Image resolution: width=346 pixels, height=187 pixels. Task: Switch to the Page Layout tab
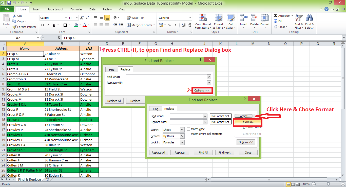pyautogui.click(x=55, y=9)
